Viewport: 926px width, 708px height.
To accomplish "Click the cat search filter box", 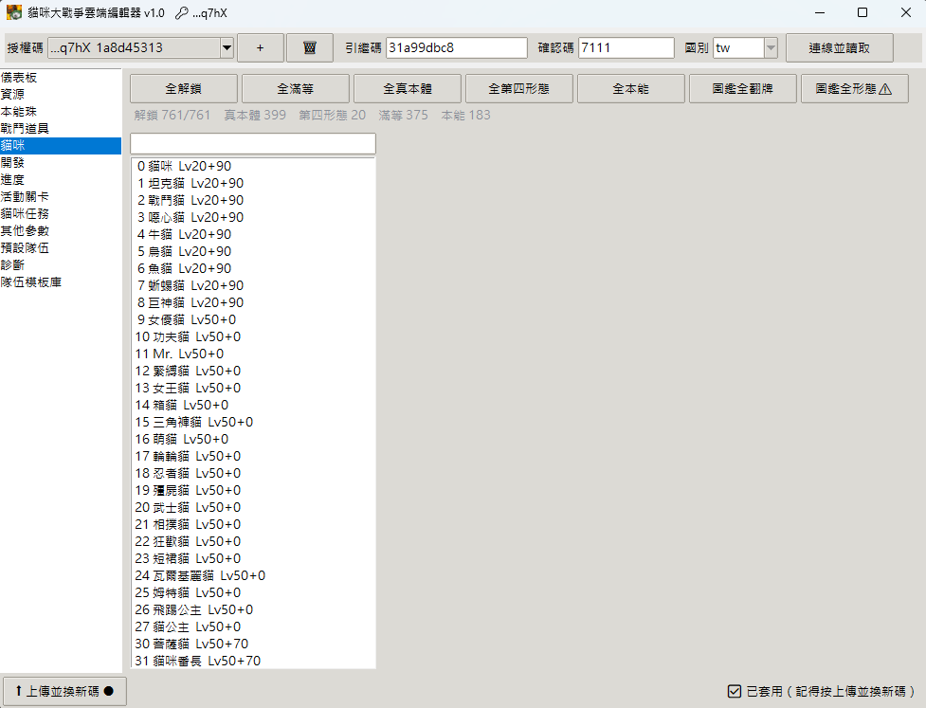I will click(253, 143).
